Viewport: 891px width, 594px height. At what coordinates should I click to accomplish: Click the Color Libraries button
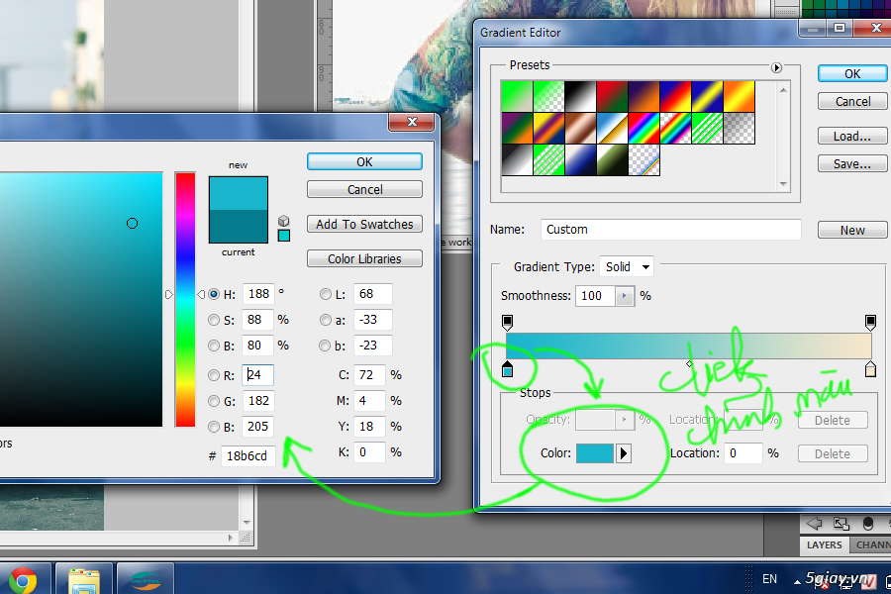(x=364, y=259)
